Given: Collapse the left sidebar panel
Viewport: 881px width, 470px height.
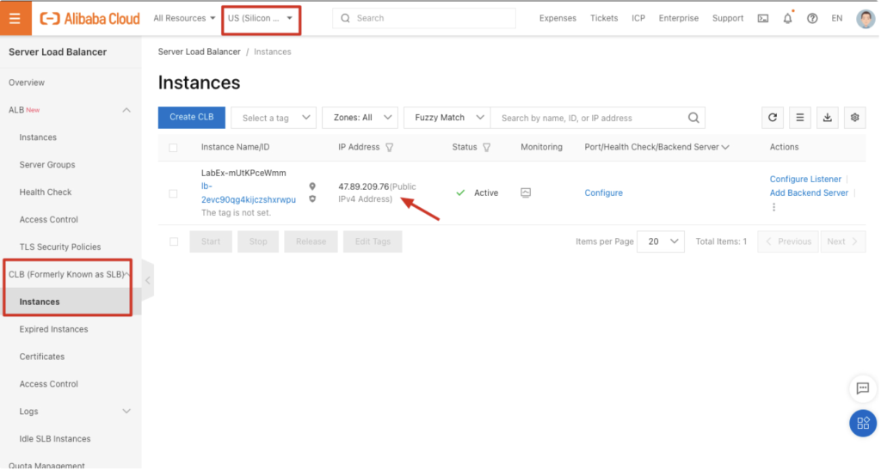Looking at the screenshot, I should [147, 280].
